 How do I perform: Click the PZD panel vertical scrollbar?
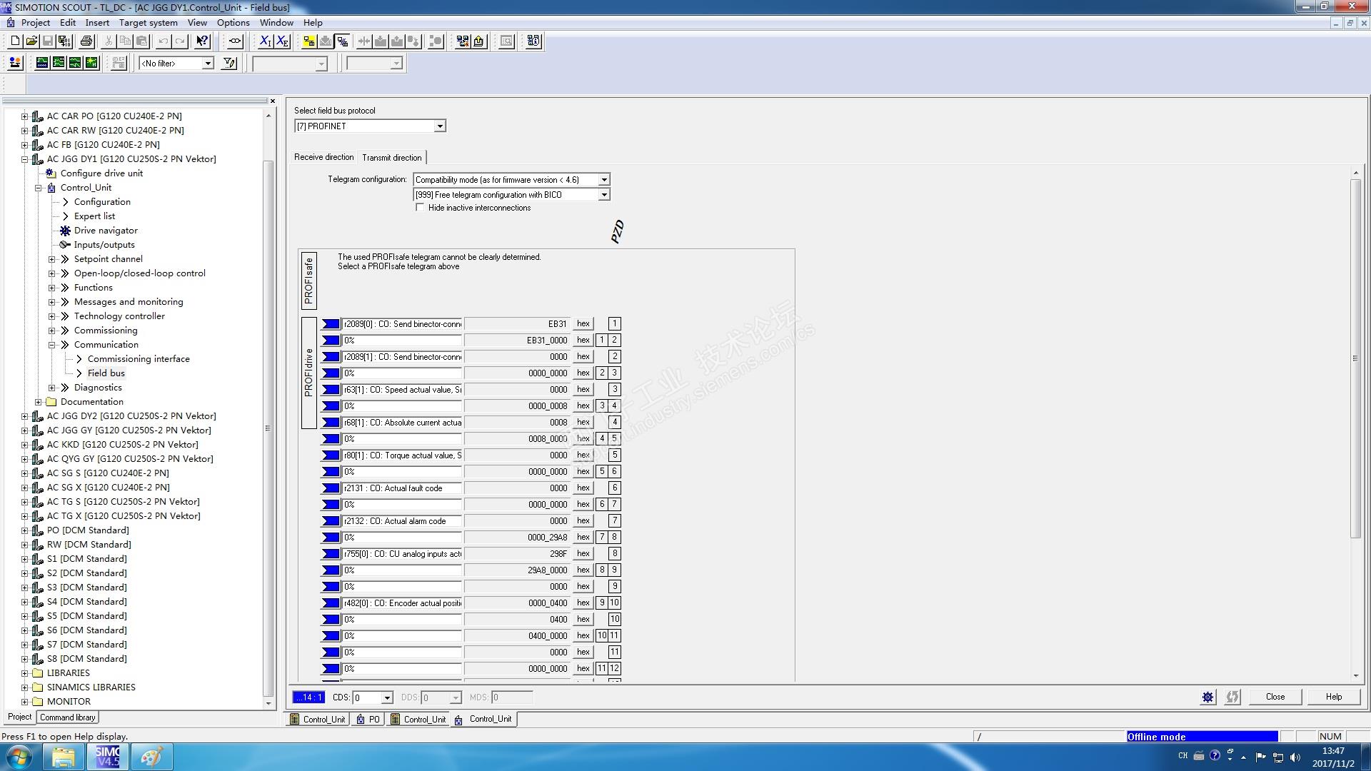click(1355, 357)
